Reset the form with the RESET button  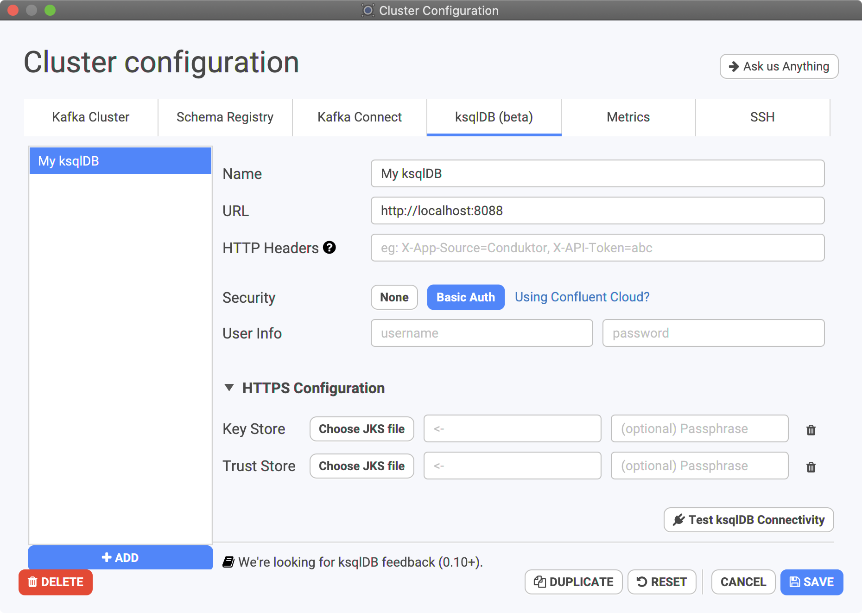[662, 582]
